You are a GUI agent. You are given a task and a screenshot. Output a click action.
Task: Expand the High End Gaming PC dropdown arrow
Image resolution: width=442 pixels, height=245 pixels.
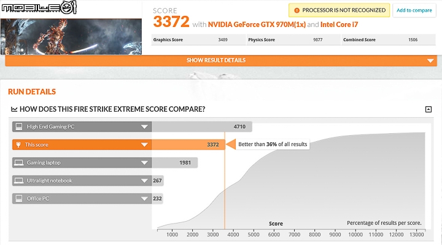coord(144,127)
